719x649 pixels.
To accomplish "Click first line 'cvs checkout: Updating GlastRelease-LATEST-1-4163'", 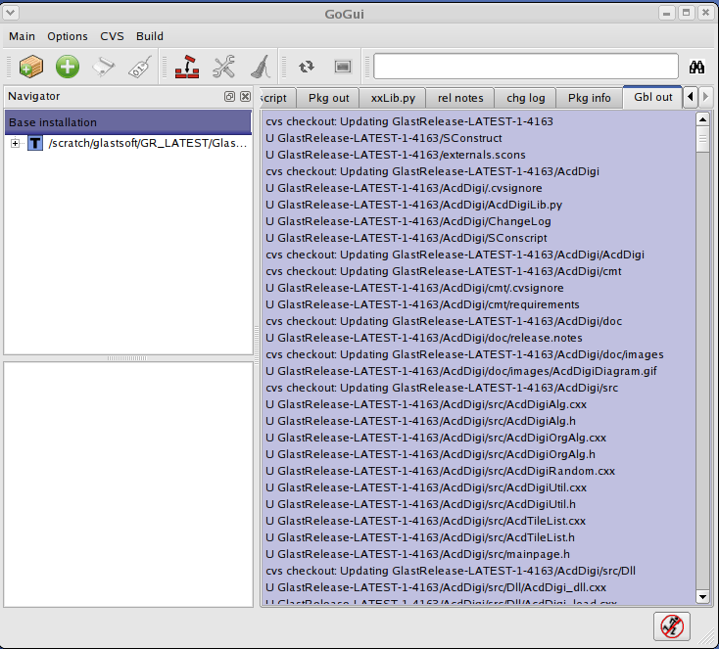I will tap(409, 121).
